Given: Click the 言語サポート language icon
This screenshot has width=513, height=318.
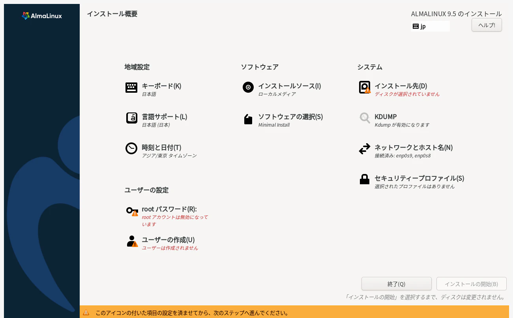Looking at the screenshot, I should 131,118.
